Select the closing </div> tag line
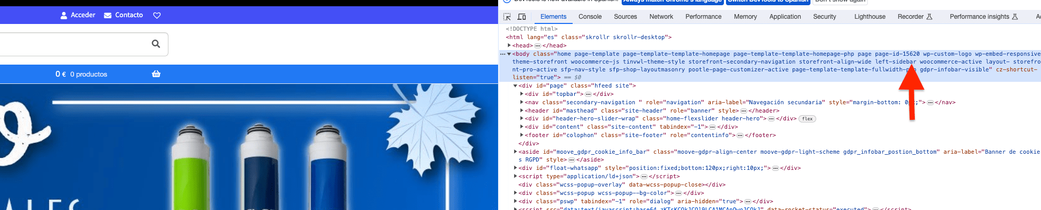The height and width of the screenshot is (210, 1041). (x=529, y=144)
